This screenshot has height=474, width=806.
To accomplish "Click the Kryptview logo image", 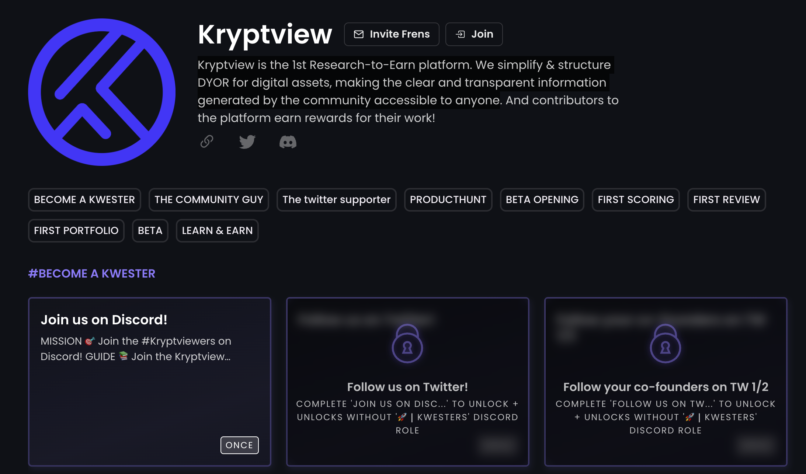I will 102,92.
